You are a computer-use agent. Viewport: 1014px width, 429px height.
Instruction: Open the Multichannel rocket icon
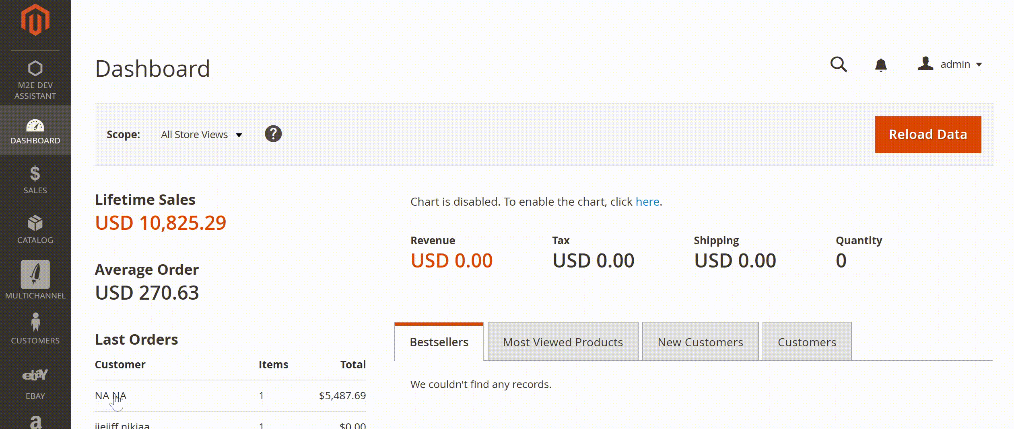pyautogui.click(x=35, y=274)
